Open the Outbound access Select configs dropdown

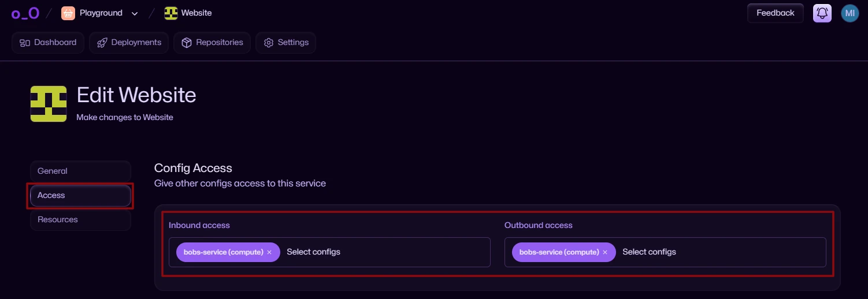tap(721, 252)
